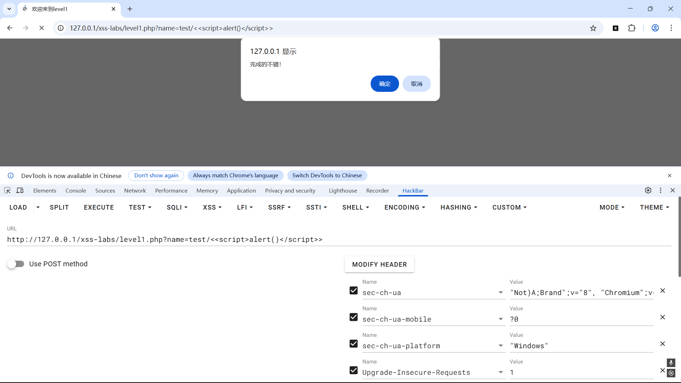Screen dimensions: 681x383
Task: Enable the Use POST method switch
Action: [x=16, y=264]
